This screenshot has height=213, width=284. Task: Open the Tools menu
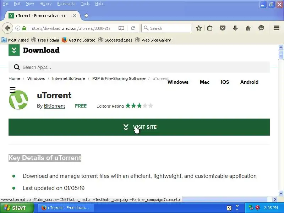point(85,4)
